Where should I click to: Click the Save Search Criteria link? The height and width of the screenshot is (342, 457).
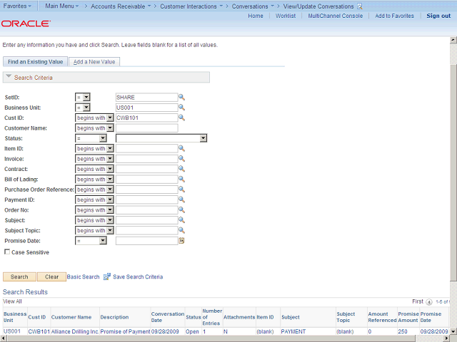pos(138,277)
